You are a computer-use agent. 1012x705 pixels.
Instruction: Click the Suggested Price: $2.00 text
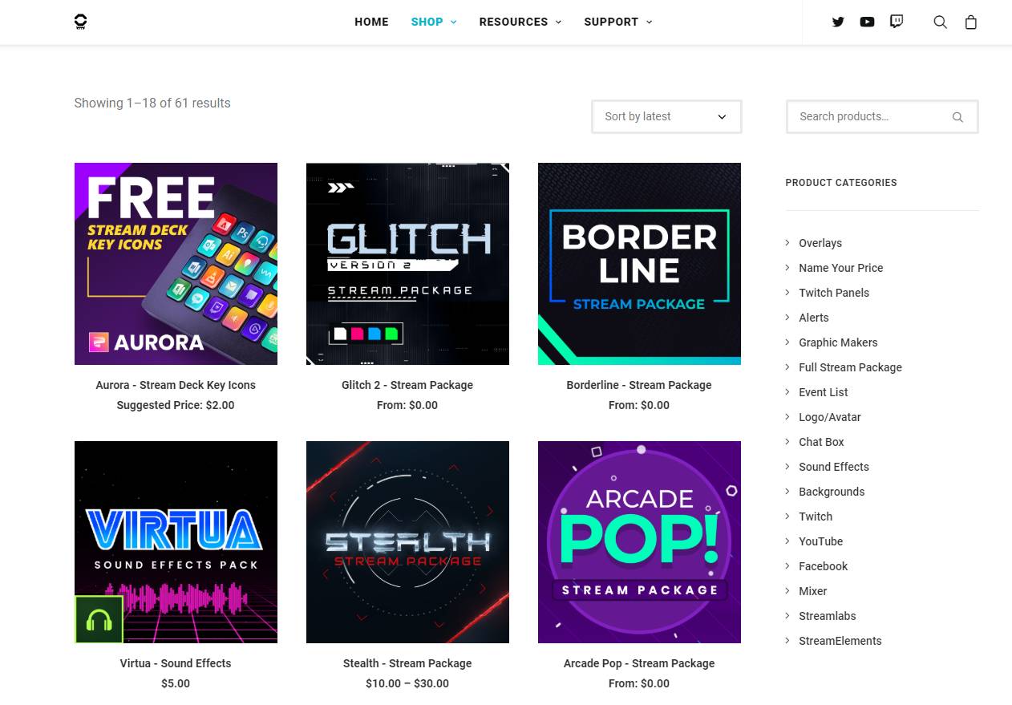(x=176, y=405)
